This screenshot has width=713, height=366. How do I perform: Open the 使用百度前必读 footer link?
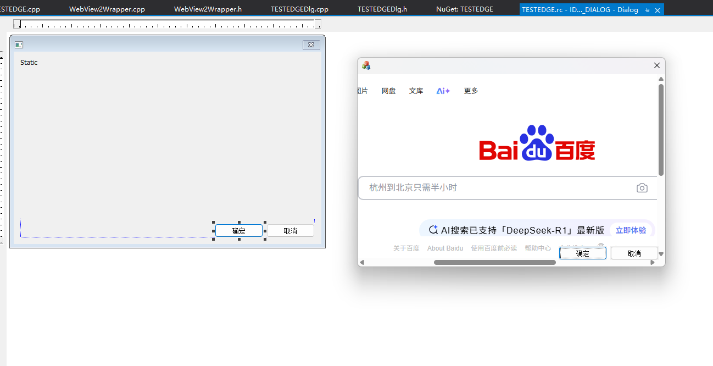coord(494,248)
